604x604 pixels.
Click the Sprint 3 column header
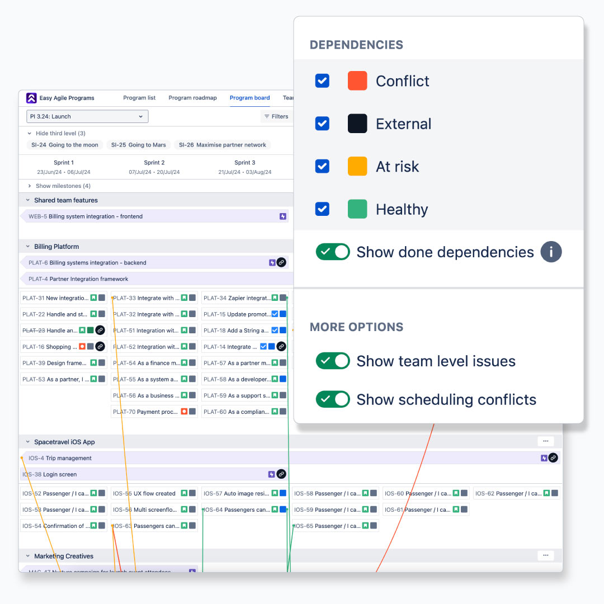[x=245, y=167]
